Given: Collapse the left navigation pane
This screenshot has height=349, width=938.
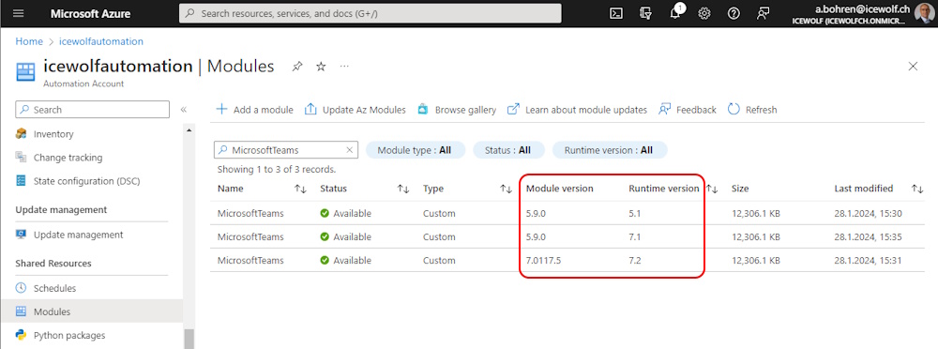Looking at the screenshot, I should coord(184,110).
